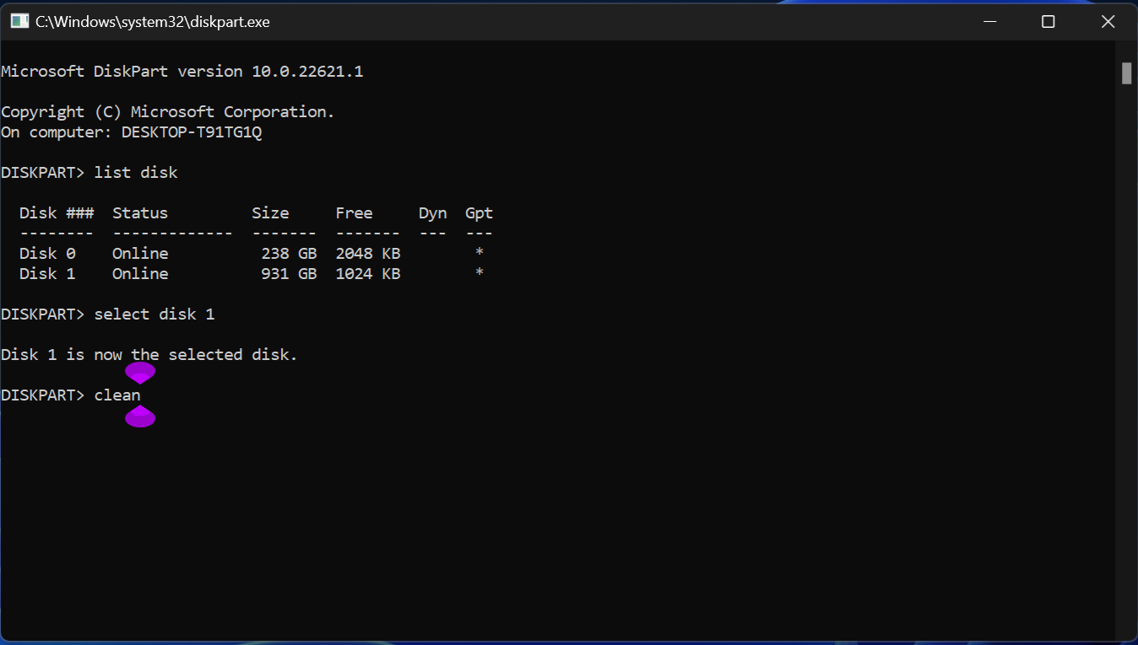Click 'Disk 0' in the disk list
Screen dimensions: 1138x645
(47, 254)
